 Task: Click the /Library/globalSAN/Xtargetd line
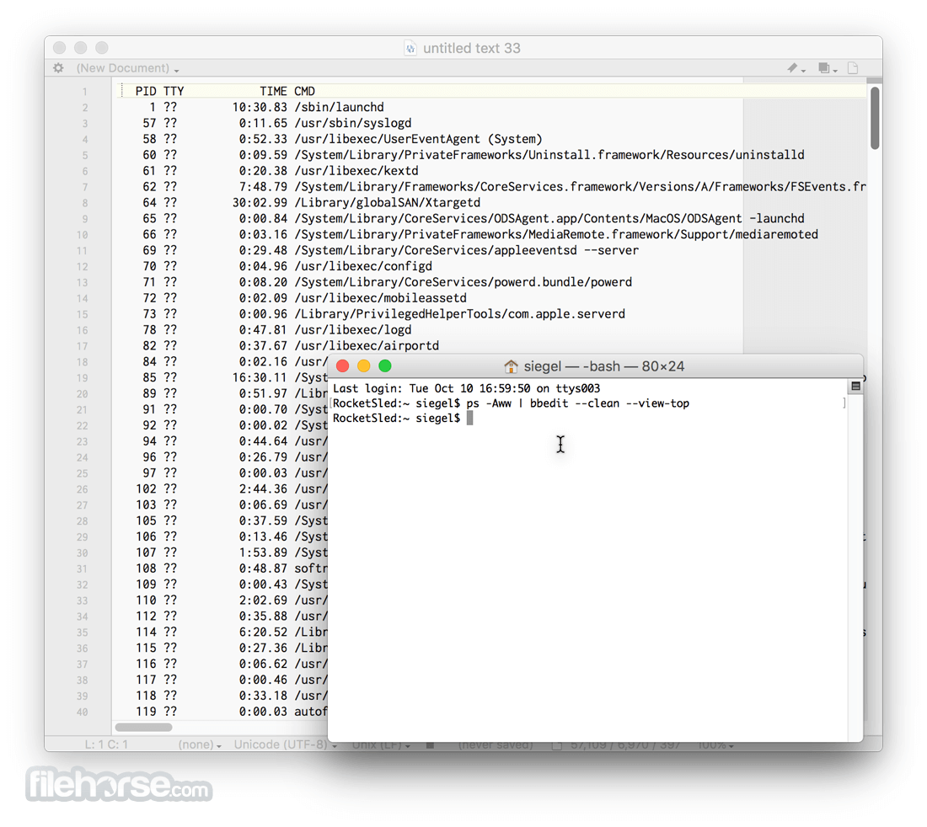(x=308, y=203)
